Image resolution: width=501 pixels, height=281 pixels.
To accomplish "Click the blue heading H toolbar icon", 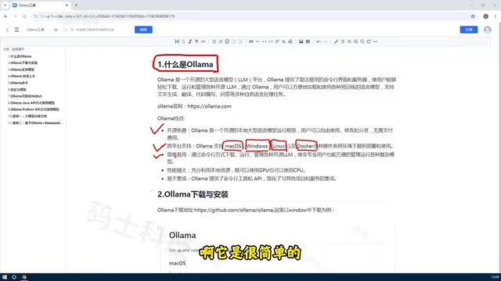I will (x=177, y=41).
